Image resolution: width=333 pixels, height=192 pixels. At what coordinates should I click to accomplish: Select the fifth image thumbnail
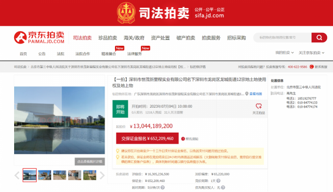(89, 175)
